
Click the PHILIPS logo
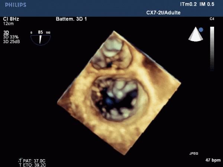[x=16, y=5]
